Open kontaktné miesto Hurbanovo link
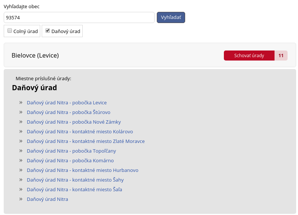Image resolution: width=298 pixels, height=215 pixels. click(82, 170)
